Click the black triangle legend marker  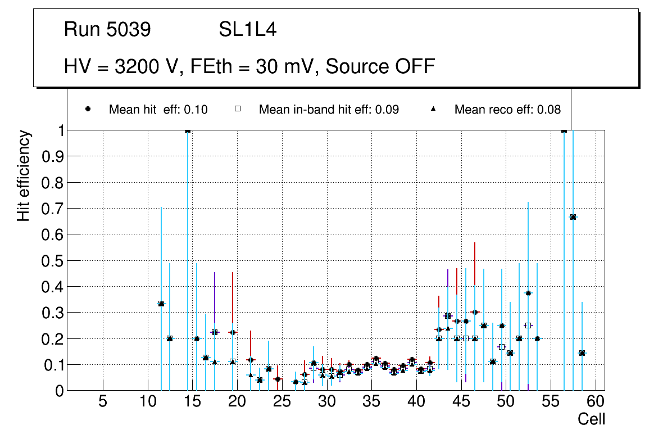pyautogui.click(x=433, y=110)
